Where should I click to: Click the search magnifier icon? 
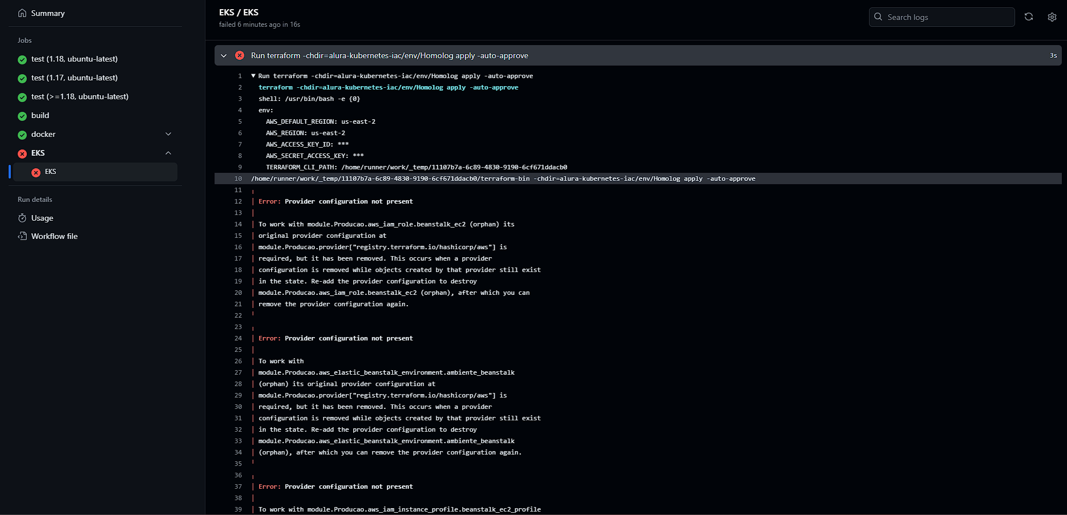[878, 17]
